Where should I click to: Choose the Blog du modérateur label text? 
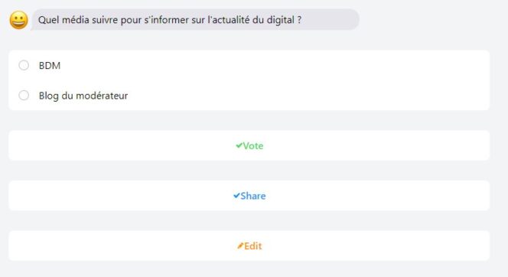(x=83, y=96)
